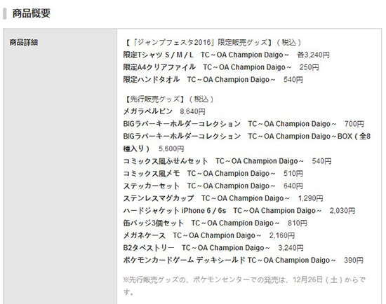Click the BOX（全8種入り）5,600円 entry
Screen dimensions: 386x304
click(247, 142)
